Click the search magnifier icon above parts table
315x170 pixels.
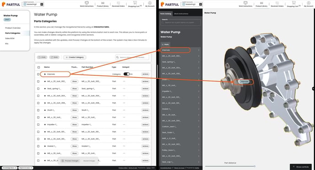tap(117, 57)
